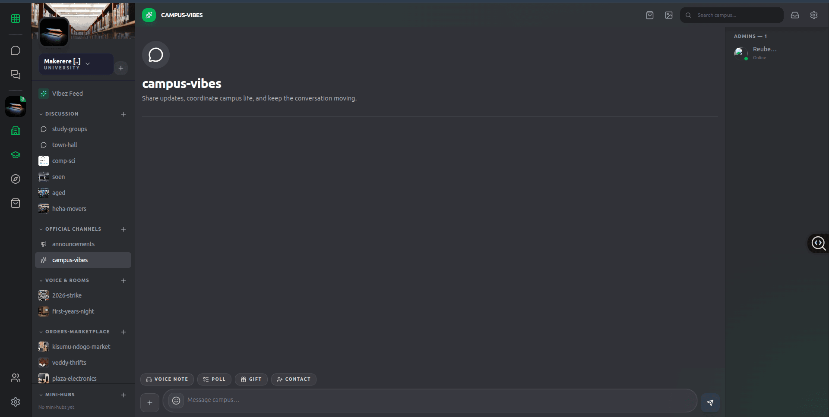This screenshot has width=829, height=417.
Task: Click the settings gear in top right
Action: pos(814,15)
